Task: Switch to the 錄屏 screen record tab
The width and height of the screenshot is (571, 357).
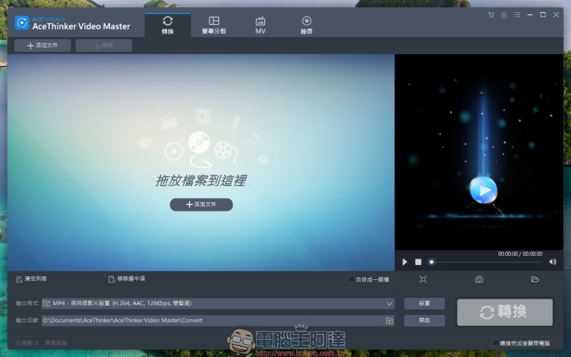Action: (x=307, y=26)
